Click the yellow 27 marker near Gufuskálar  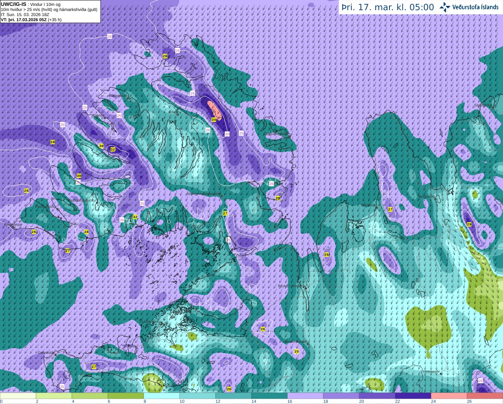[x=94, y=367]
